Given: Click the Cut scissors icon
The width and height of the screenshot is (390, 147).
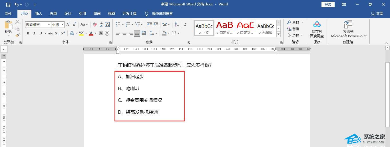Looking at the screenshot, I should click(17, 22).
